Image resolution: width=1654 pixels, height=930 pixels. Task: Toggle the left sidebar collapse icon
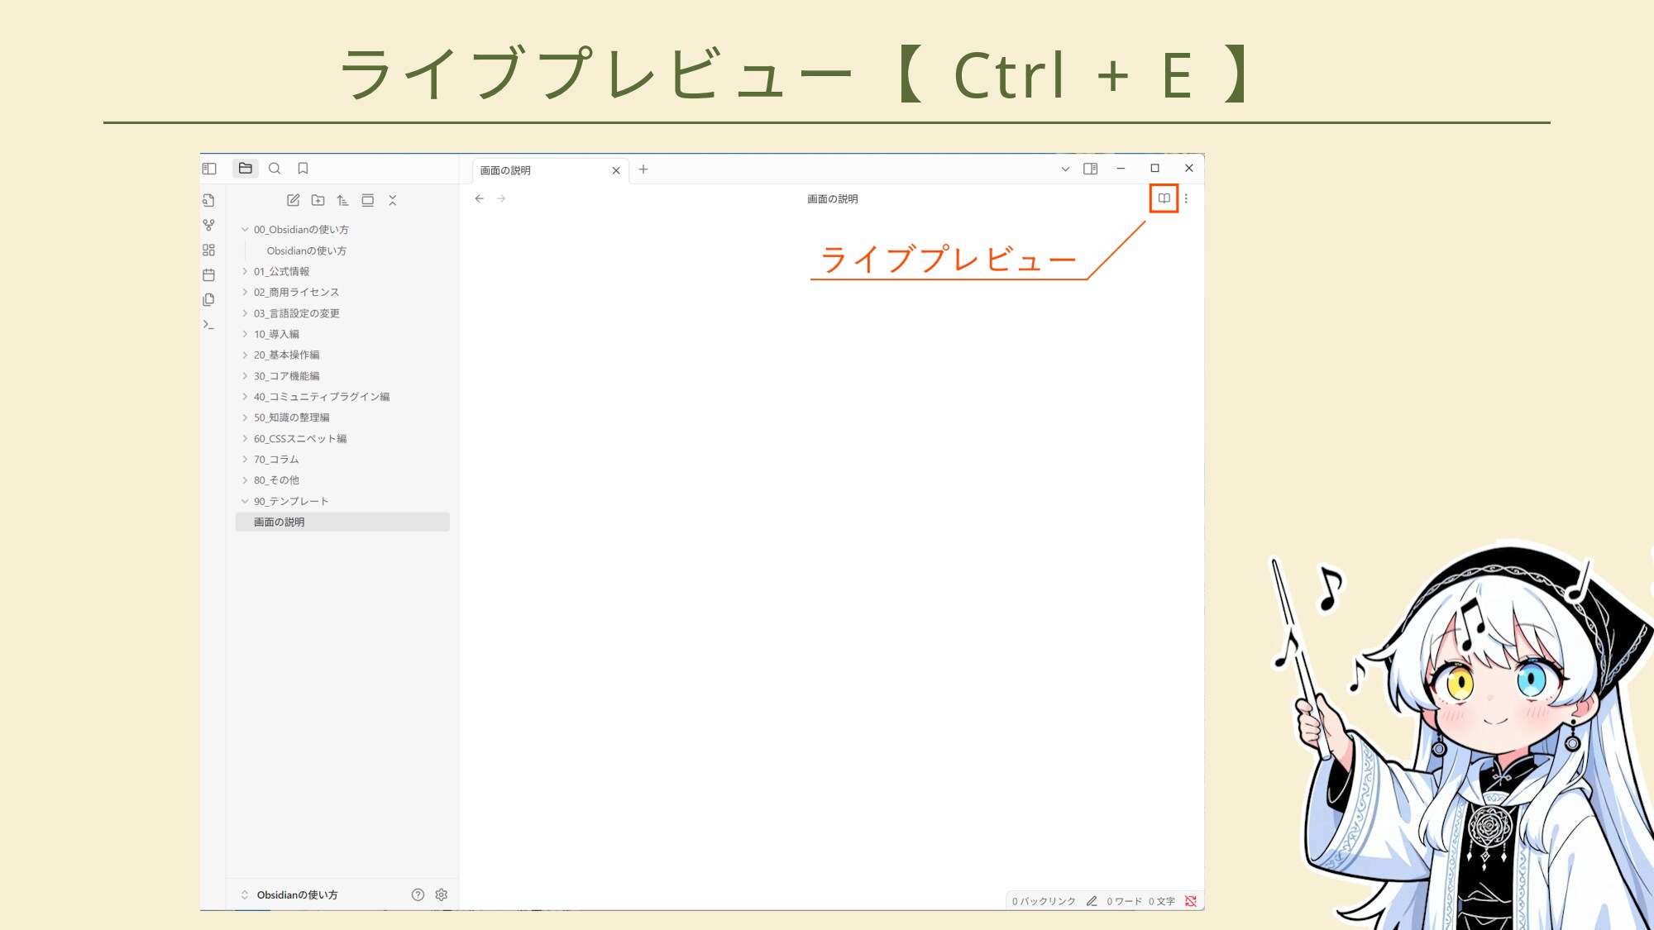coord(209,169)
